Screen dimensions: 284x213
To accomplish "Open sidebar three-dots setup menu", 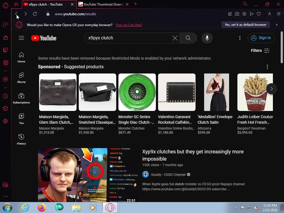I will (6, 196).
